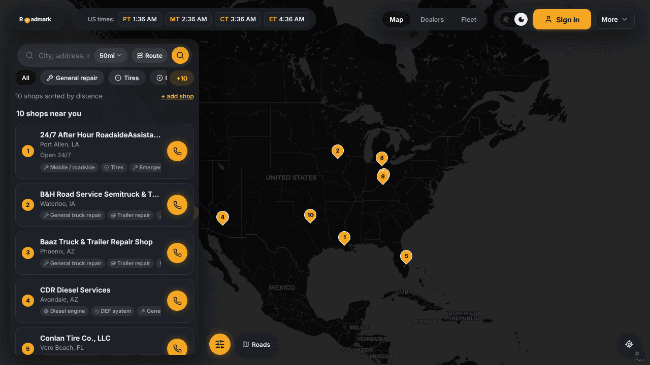The image size is (650, 365).
Task: Click list badge 4 for Avondale shop
Action: click(28, 301)
